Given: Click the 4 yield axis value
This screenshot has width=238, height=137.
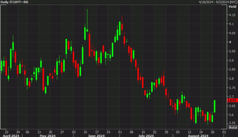Looking at the screenshot, I should click(x=230, y=42).
